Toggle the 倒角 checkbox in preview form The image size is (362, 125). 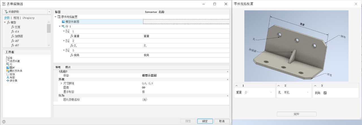[x=325, y=93]
